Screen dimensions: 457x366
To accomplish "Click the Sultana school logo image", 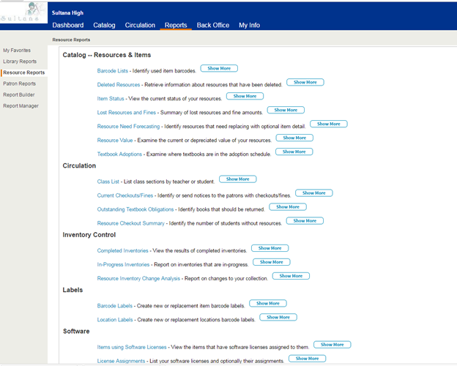I will (23, 12).
